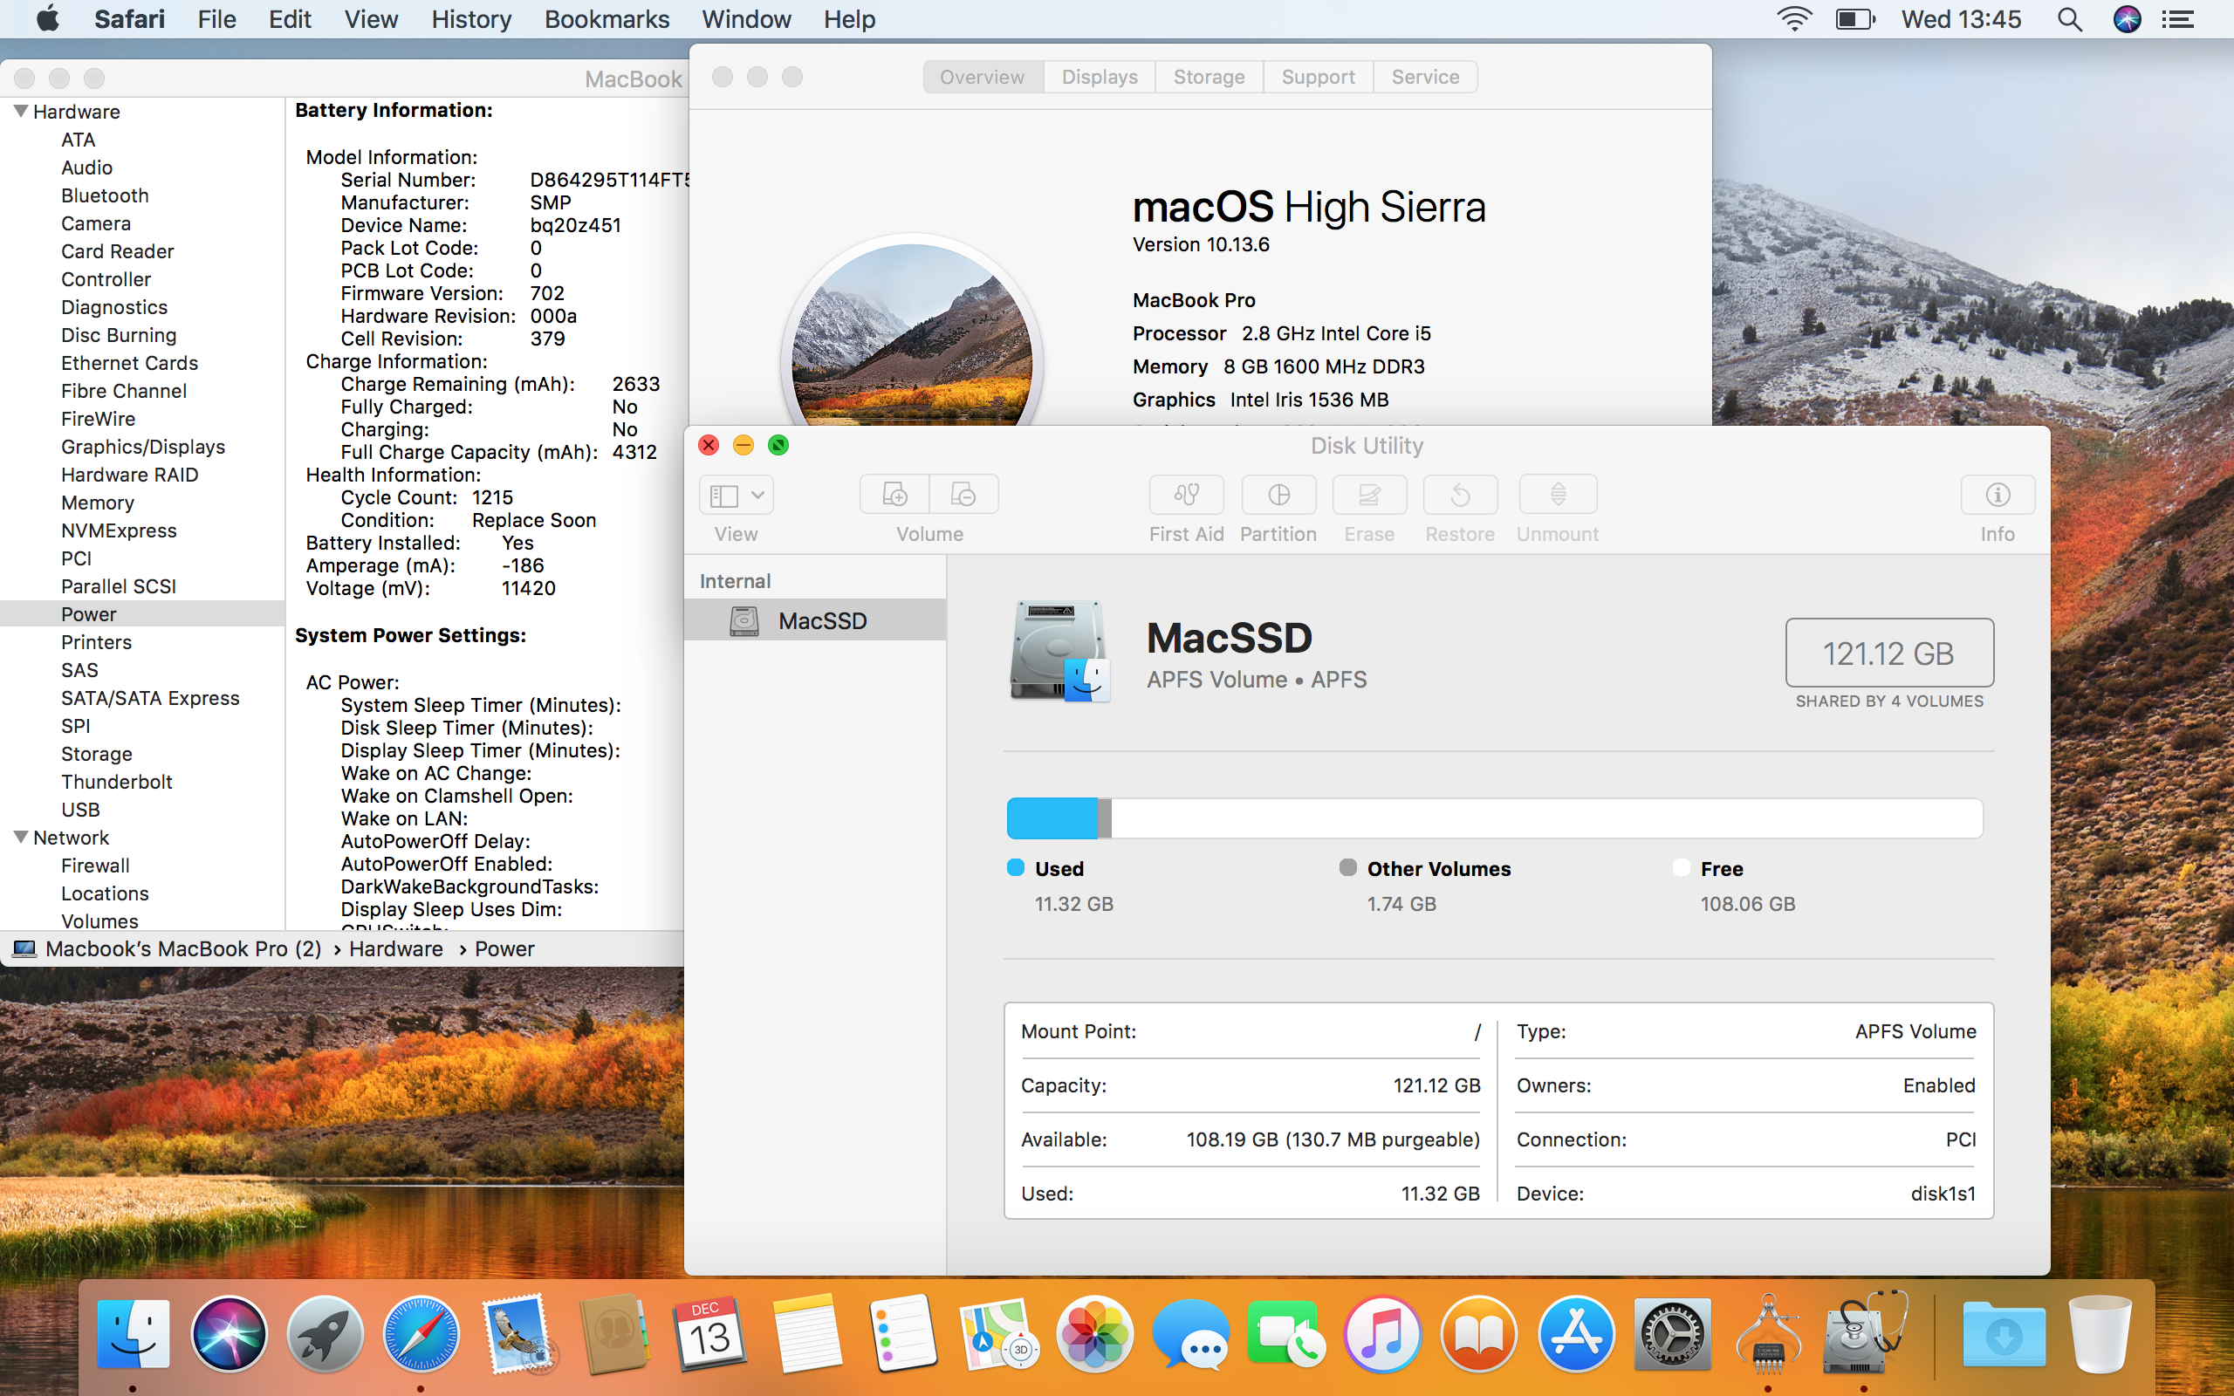Click the battery status icon
Screen dimensions: 2234x1396
(1855, 19)
